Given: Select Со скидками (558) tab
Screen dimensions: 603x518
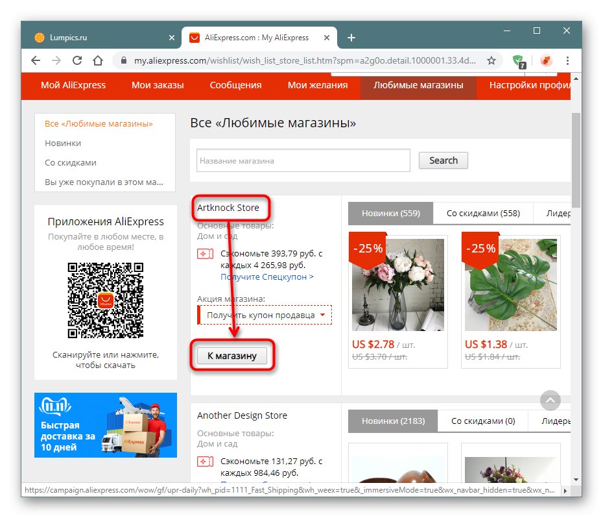Looking at the screenshot, I should click(483, 214).
